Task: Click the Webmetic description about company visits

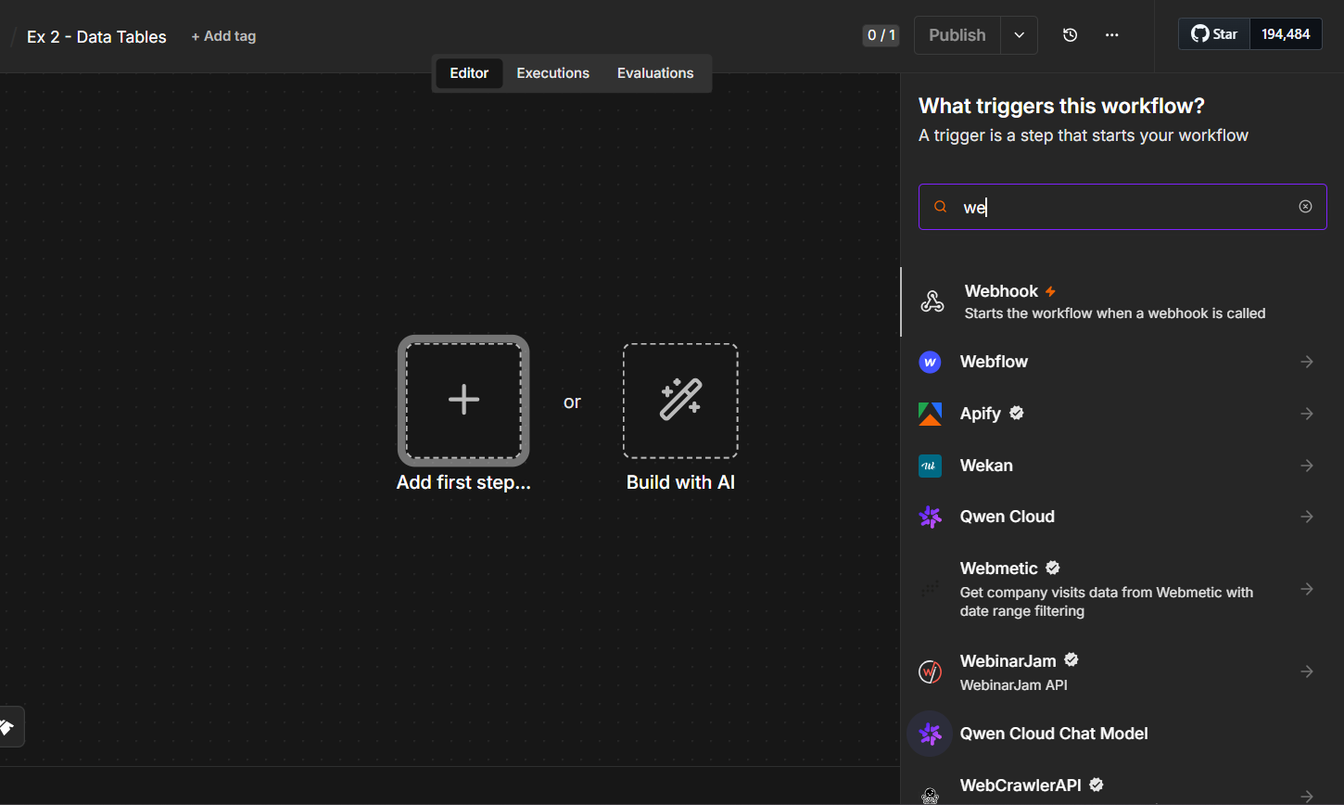Action: point(1107,602)
